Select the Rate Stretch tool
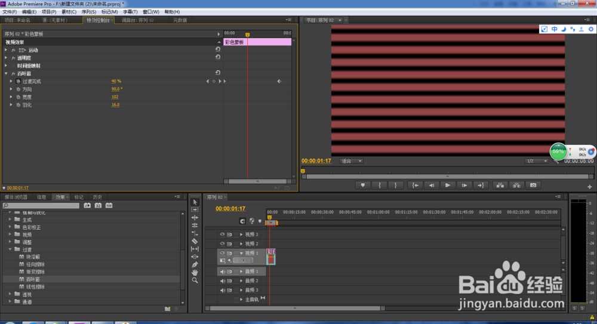The height and width of the screenshot is (324, 597). [195, 233]
